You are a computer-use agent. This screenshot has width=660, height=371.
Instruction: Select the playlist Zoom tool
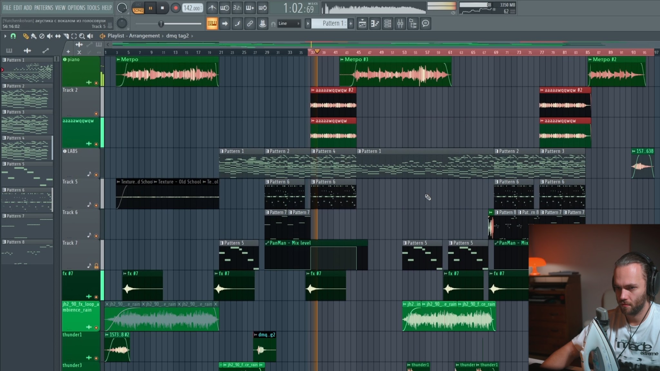tap(82, 36)
